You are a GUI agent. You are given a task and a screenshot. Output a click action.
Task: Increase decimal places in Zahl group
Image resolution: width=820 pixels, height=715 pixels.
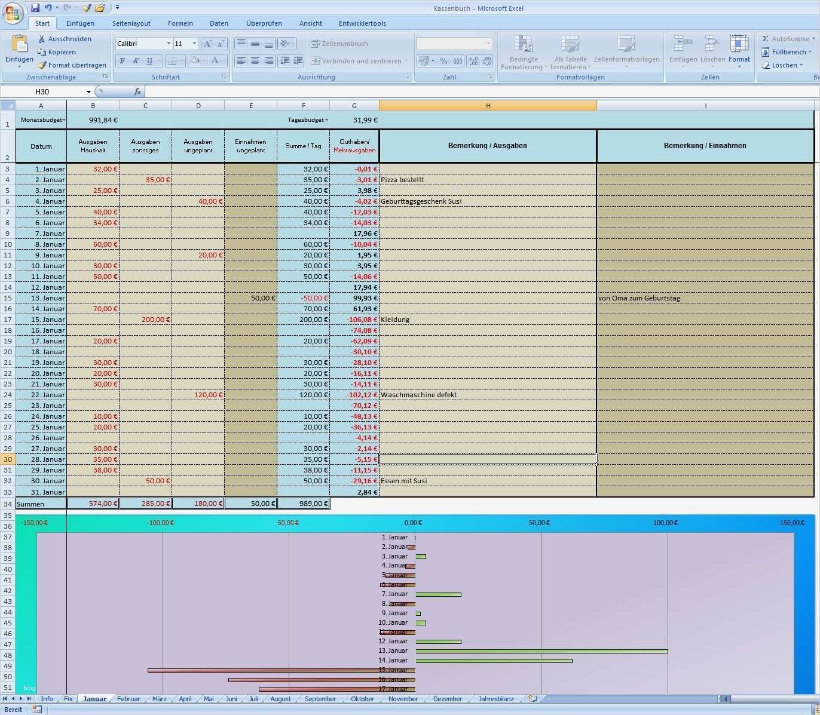(473, 61)
